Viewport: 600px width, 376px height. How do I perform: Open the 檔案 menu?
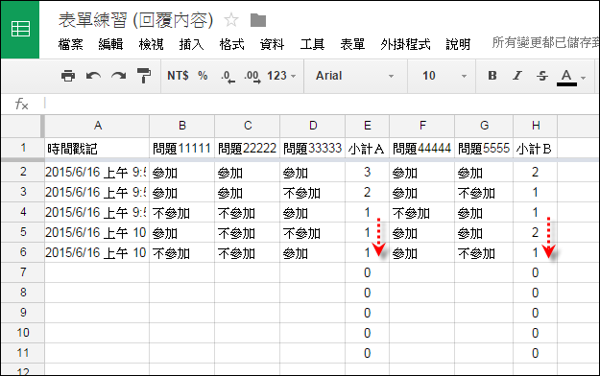point(71,44)
